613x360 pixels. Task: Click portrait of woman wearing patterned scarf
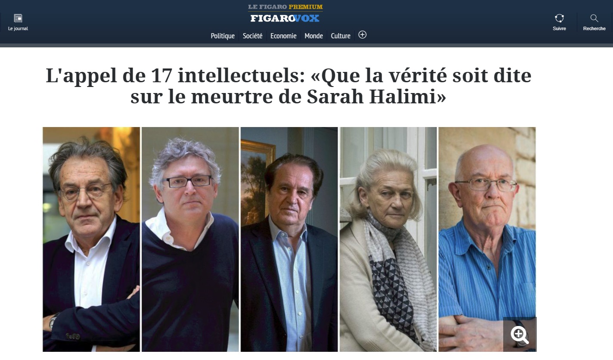coord(388,239)
